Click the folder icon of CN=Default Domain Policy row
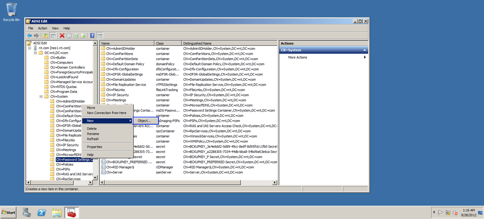484x219 pixels. [x=103, y=64]
